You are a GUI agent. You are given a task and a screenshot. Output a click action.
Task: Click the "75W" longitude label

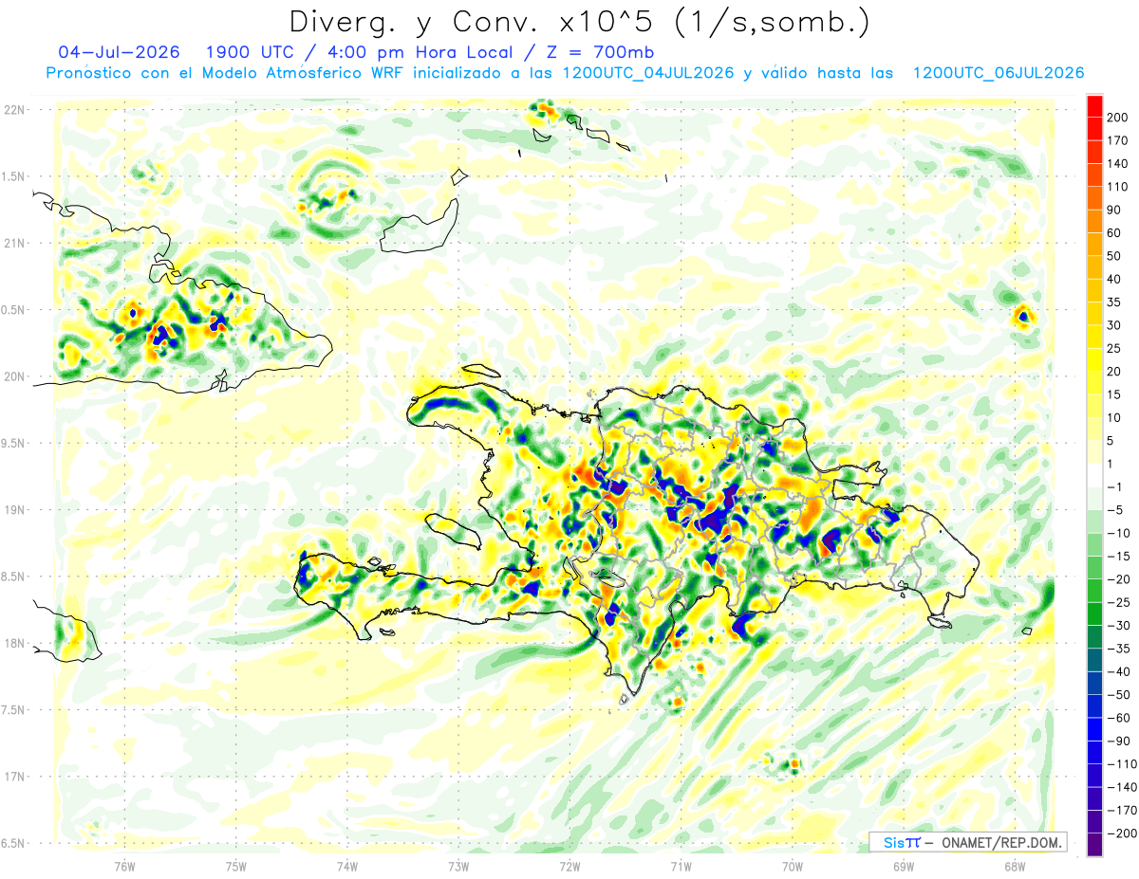coord(236,866)
